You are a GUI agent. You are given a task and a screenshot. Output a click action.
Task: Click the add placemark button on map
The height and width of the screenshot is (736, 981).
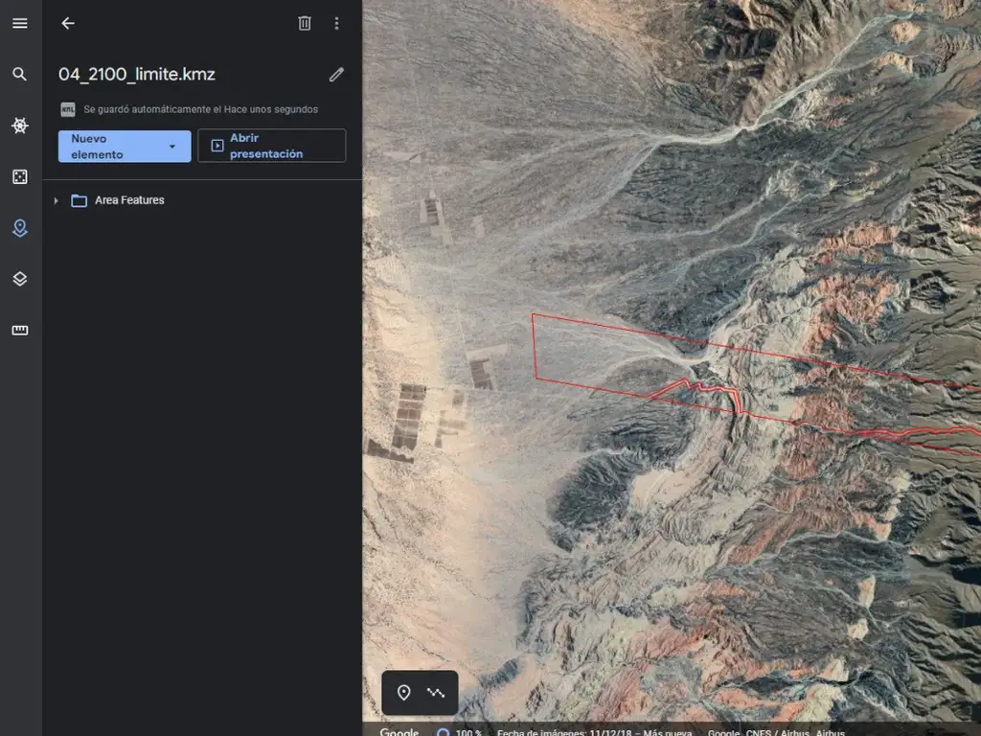(x=403, y=693)
